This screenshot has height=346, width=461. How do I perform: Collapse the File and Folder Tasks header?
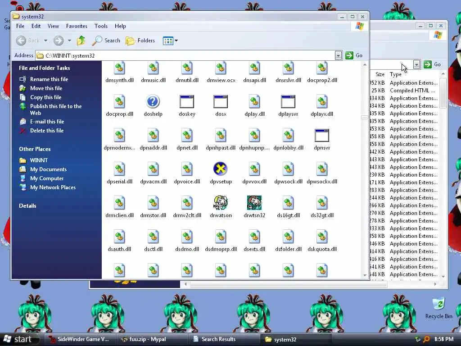(45, 68)
